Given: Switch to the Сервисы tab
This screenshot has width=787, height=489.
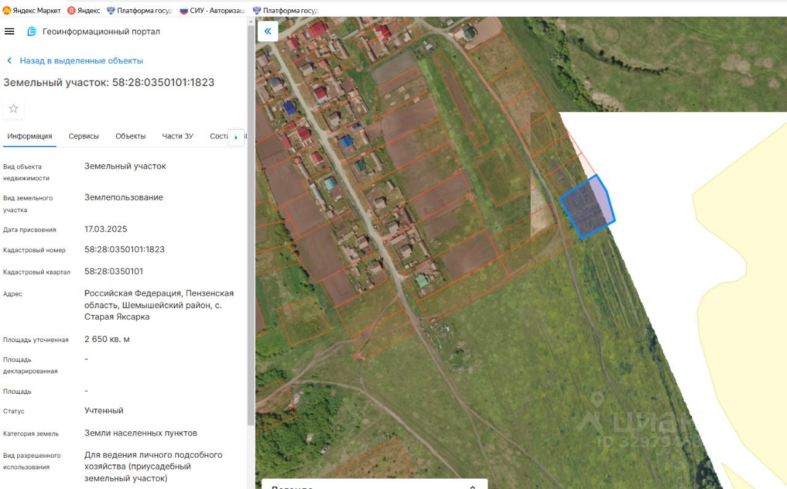Looking at the screenshot, I should tap(84, 136).
